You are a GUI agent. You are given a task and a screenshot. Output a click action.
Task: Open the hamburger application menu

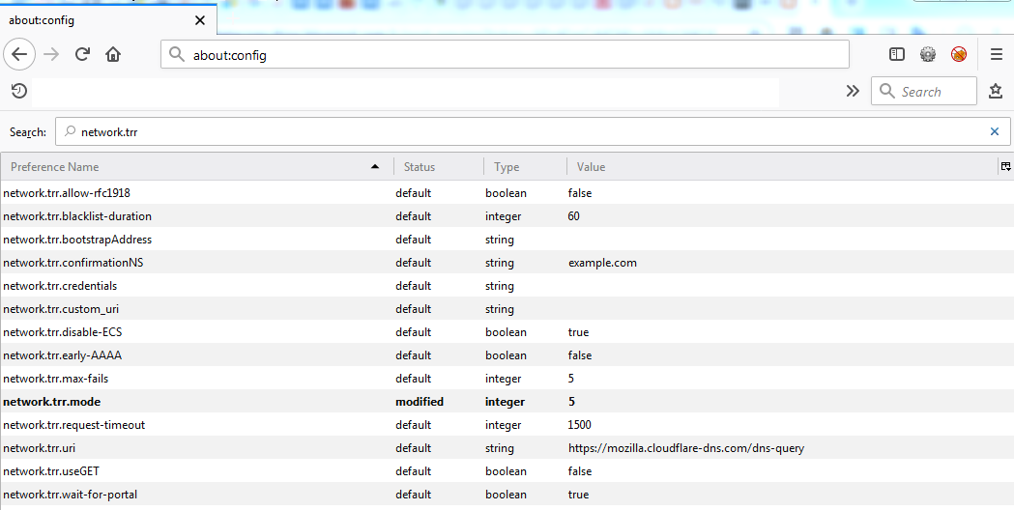pos(997,54)
